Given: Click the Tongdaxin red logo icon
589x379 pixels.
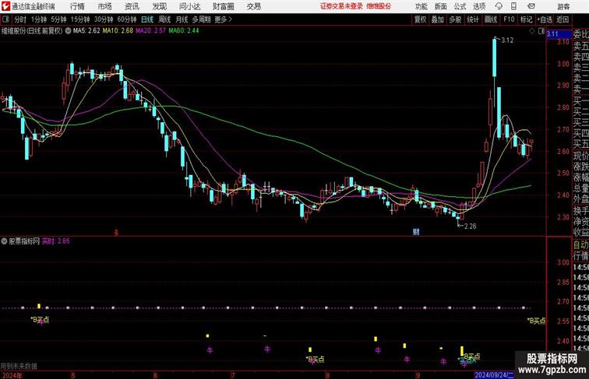Looking at the screenshot, I should 5,6.
